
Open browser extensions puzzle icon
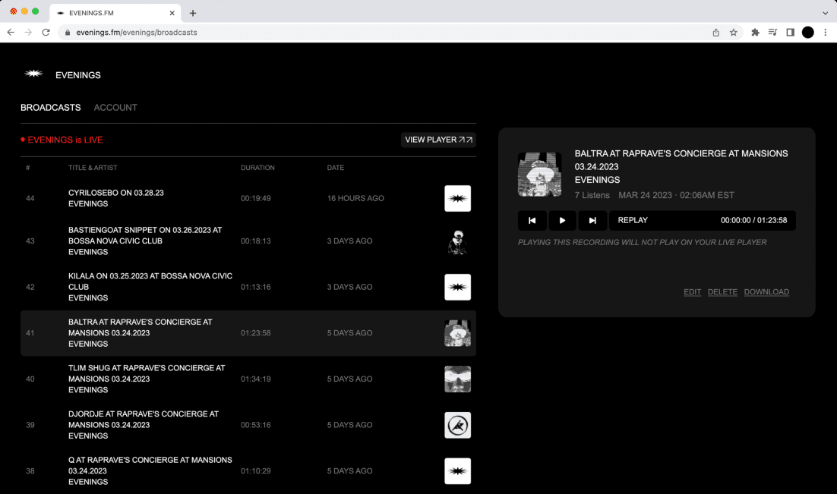pos(755,33)
